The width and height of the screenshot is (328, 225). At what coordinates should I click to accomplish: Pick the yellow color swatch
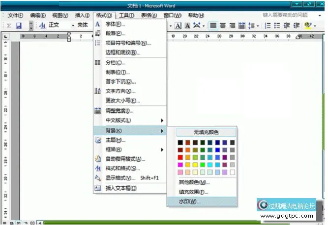(x=195, y=165)
